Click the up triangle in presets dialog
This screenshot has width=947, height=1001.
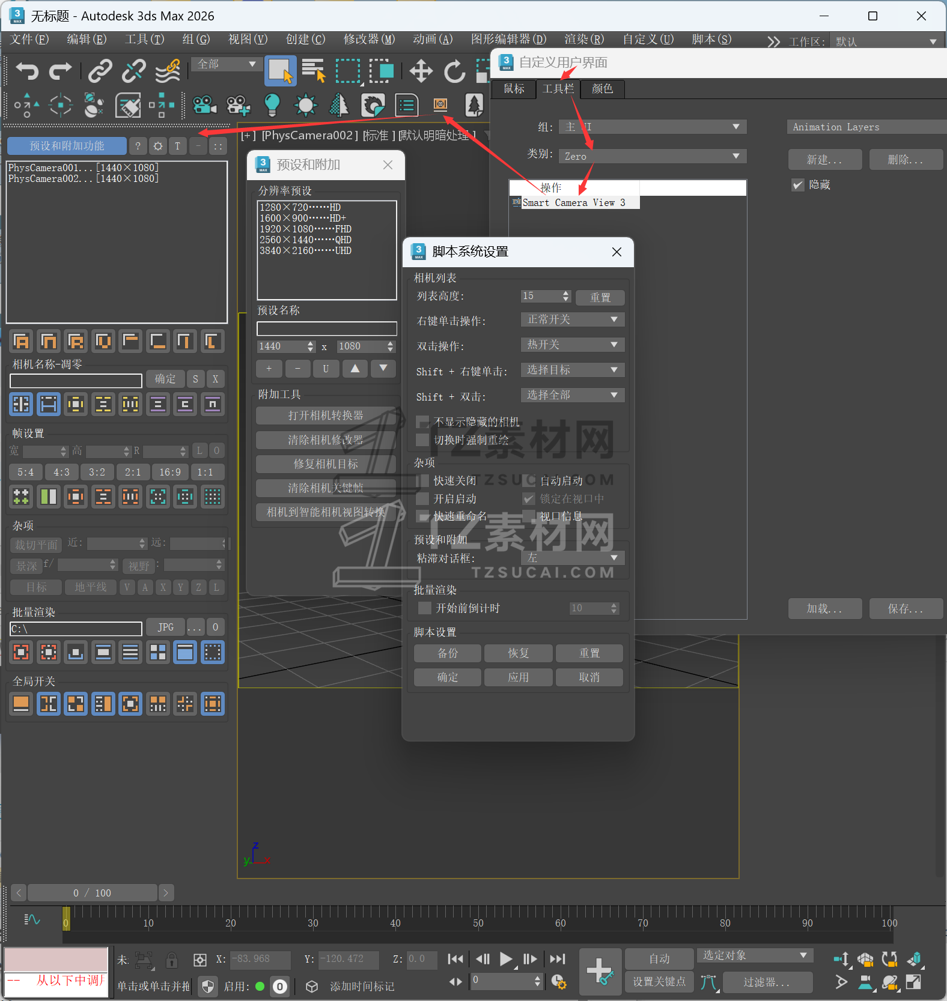click(355, 368)
